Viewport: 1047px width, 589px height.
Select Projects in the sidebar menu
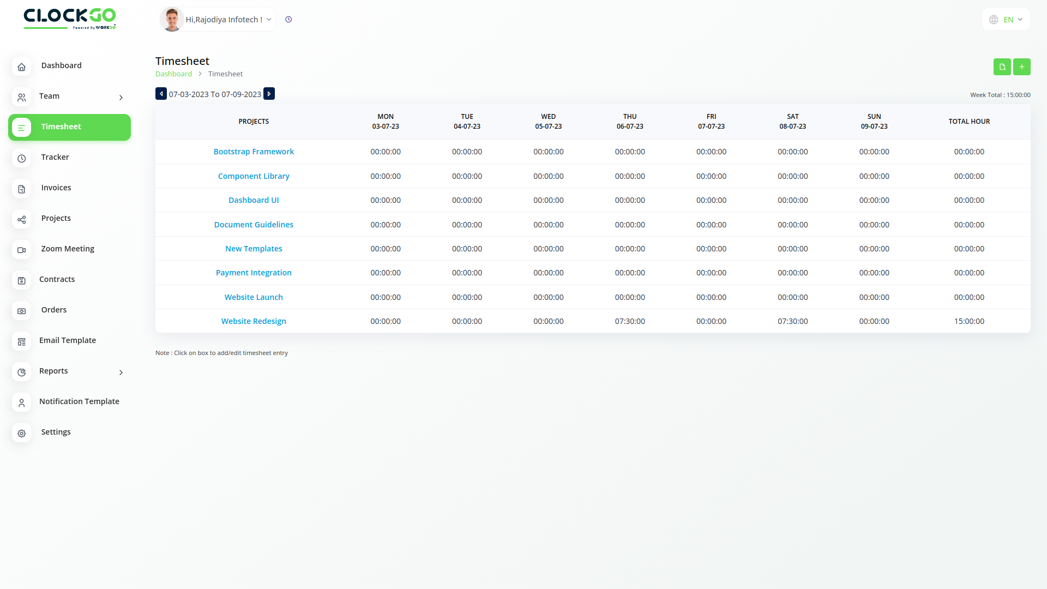[56, 218]
